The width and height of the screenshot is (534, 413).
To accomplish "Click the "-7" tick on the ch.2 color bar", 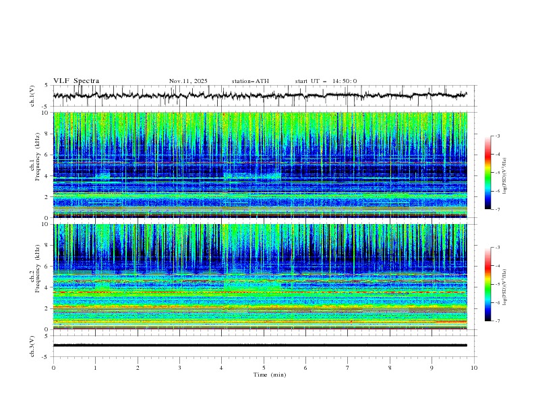I will [498, 321].
